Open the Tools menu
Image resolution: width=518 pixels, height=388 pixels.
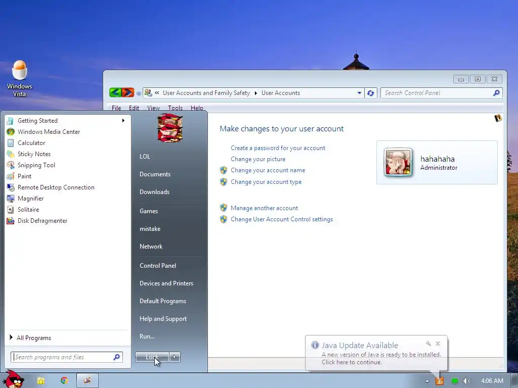(175, 108)
